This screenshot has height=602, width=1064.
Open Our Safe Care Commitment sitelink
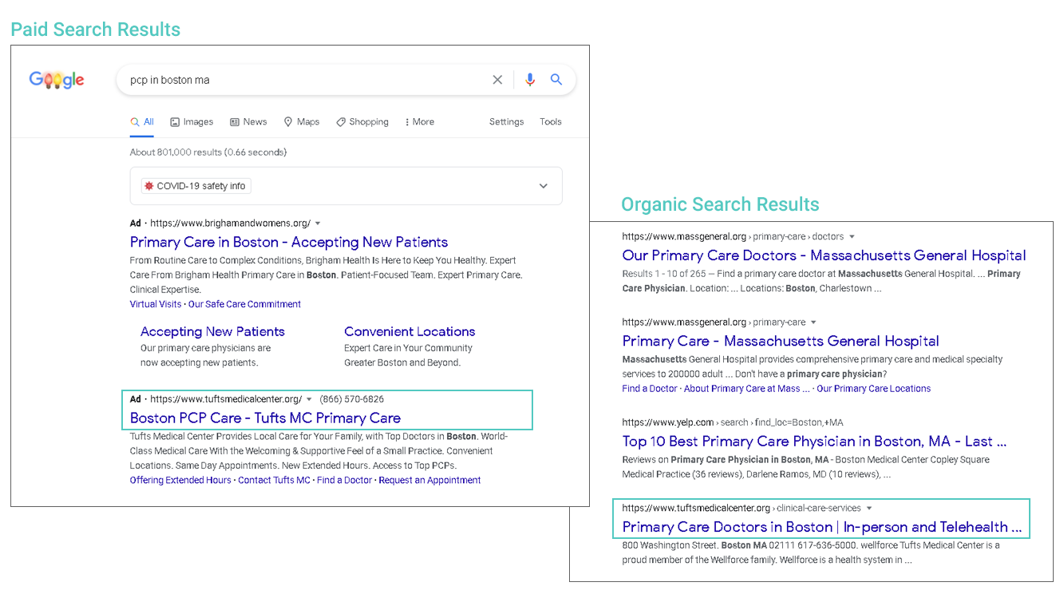coord(244,304)
